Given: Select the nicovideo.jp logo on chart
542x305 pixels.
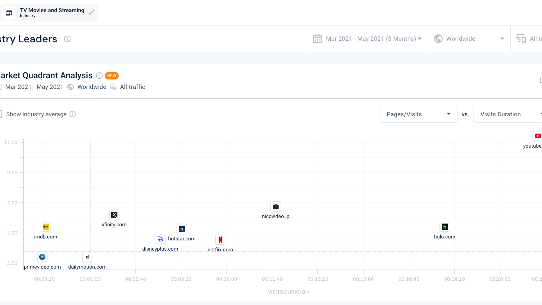Looking at the screenshot, I should point(276,206).
